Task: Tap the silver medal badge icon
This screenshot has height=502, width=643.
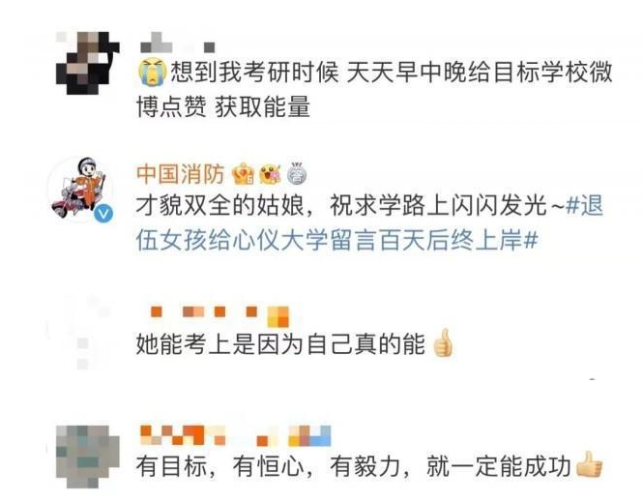Action: click(297, 173)
